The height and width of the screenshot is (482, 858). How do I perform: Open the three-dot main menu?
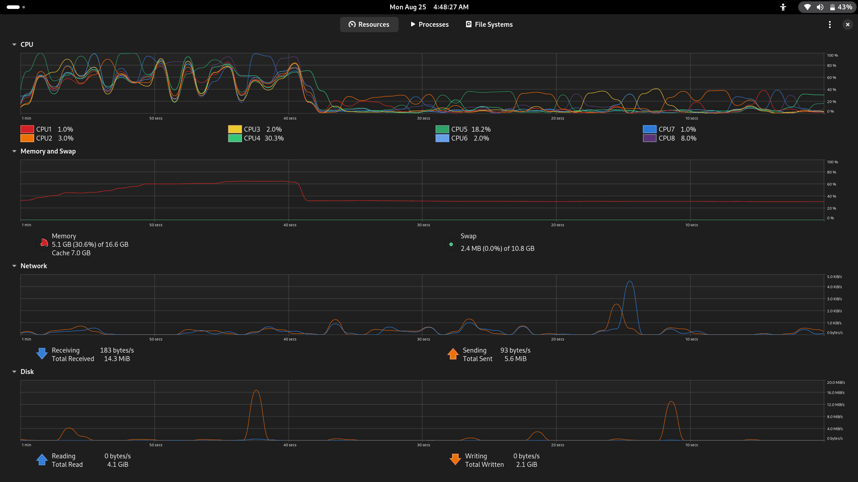(x=830, y=25)
